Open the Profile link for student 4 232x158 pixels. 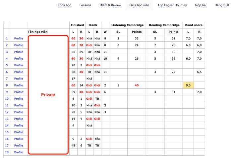[x=19, y=59]
